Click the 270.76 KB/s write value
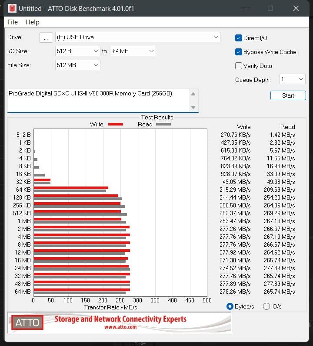 [236, 135]
